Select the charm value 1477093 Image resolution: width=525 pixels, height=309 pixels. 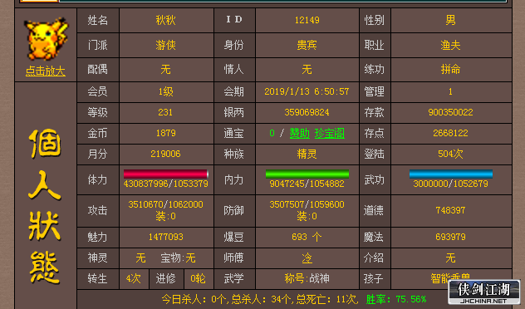[166, 237]
